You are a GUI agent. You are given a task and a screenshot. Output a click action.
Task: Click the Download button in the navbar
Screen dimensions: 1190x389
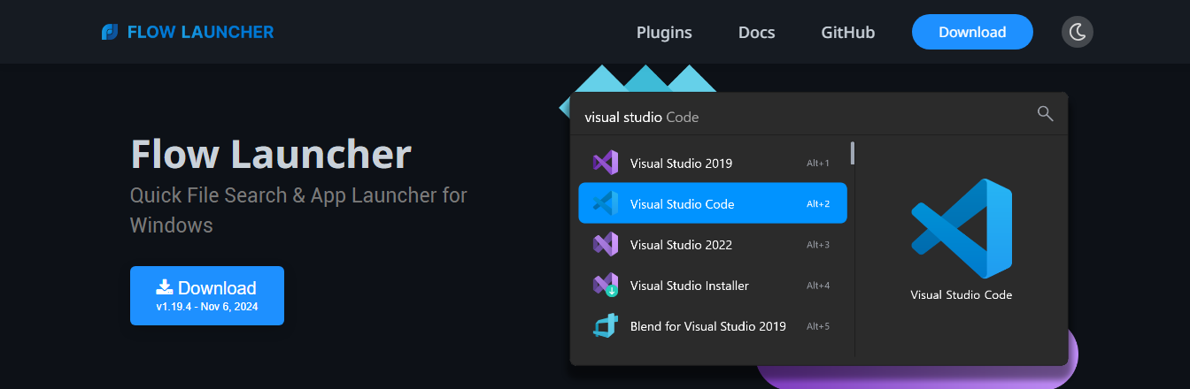(972, 32)
